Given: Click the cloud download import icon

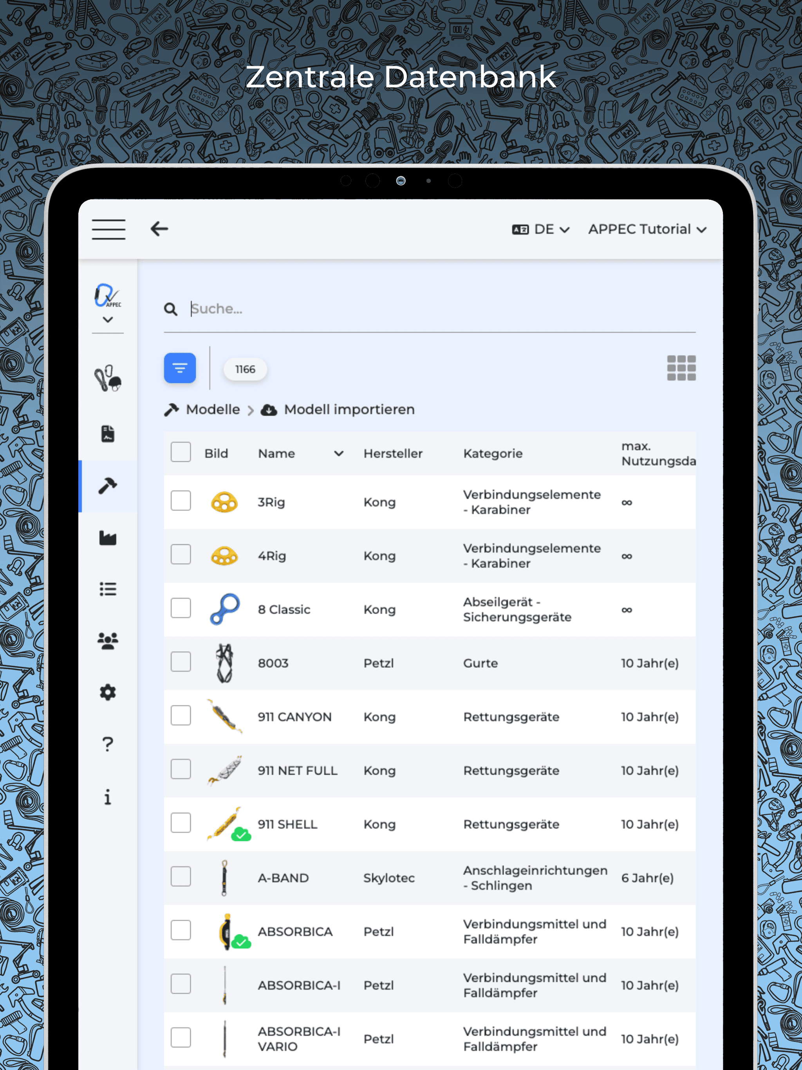Looking at the screenshot, I should pos(269,410).
